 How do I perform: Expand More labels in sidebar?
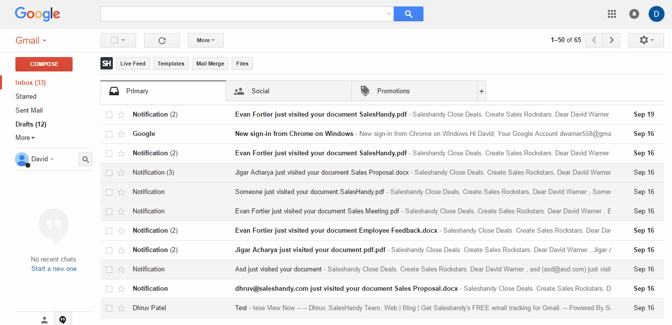pyautogui.click(x=25, y=137)
